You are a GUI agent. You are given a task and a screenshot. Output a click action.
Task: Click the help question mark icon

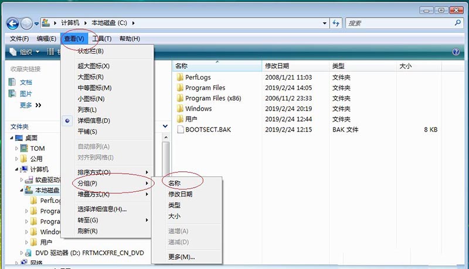point(456,52)
